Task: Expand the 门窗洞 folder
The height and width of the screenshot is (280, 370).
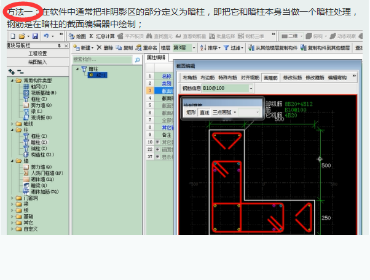Action: coord(12,198)
